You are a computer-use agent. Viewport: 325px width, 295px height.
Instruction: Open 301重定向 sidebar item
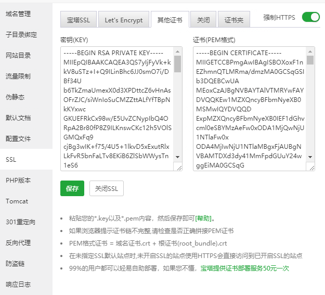[x=21, y=222]
